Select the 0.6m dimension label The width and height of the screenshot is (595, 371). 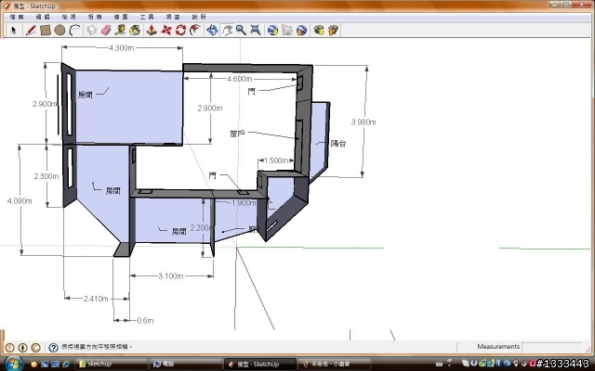tap(145, 321)
